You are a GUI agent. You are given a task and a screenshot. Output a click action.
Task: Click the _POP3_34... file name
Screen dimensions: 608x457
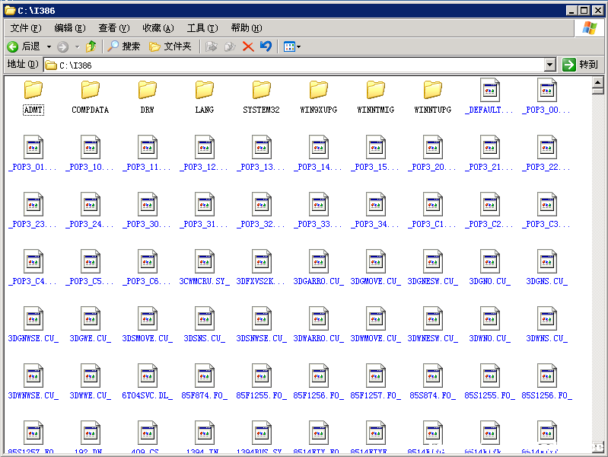(x=375, y=224)
